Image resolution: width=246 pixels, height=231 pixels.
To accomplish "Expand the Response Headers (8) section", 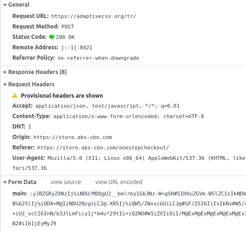I will click(x=5, y=72).
